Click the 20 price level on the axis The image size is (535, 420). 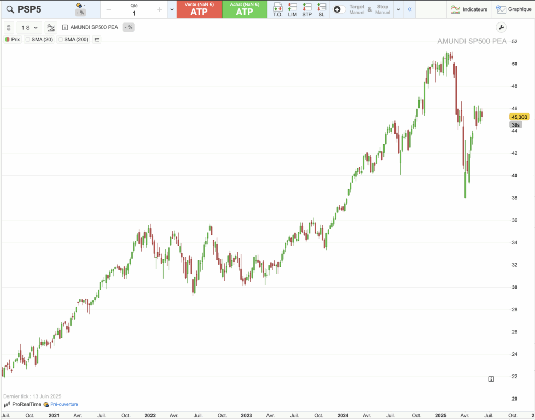(x=514, y=399)
